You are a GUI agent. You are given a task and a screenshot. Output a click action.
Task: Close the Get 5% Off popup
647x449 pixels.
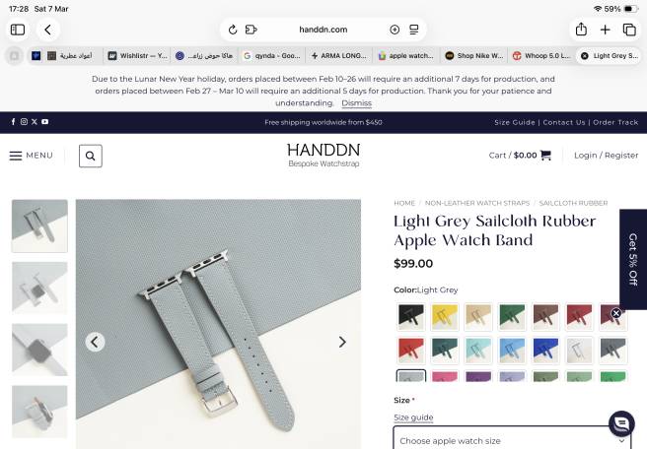(616, 313)
